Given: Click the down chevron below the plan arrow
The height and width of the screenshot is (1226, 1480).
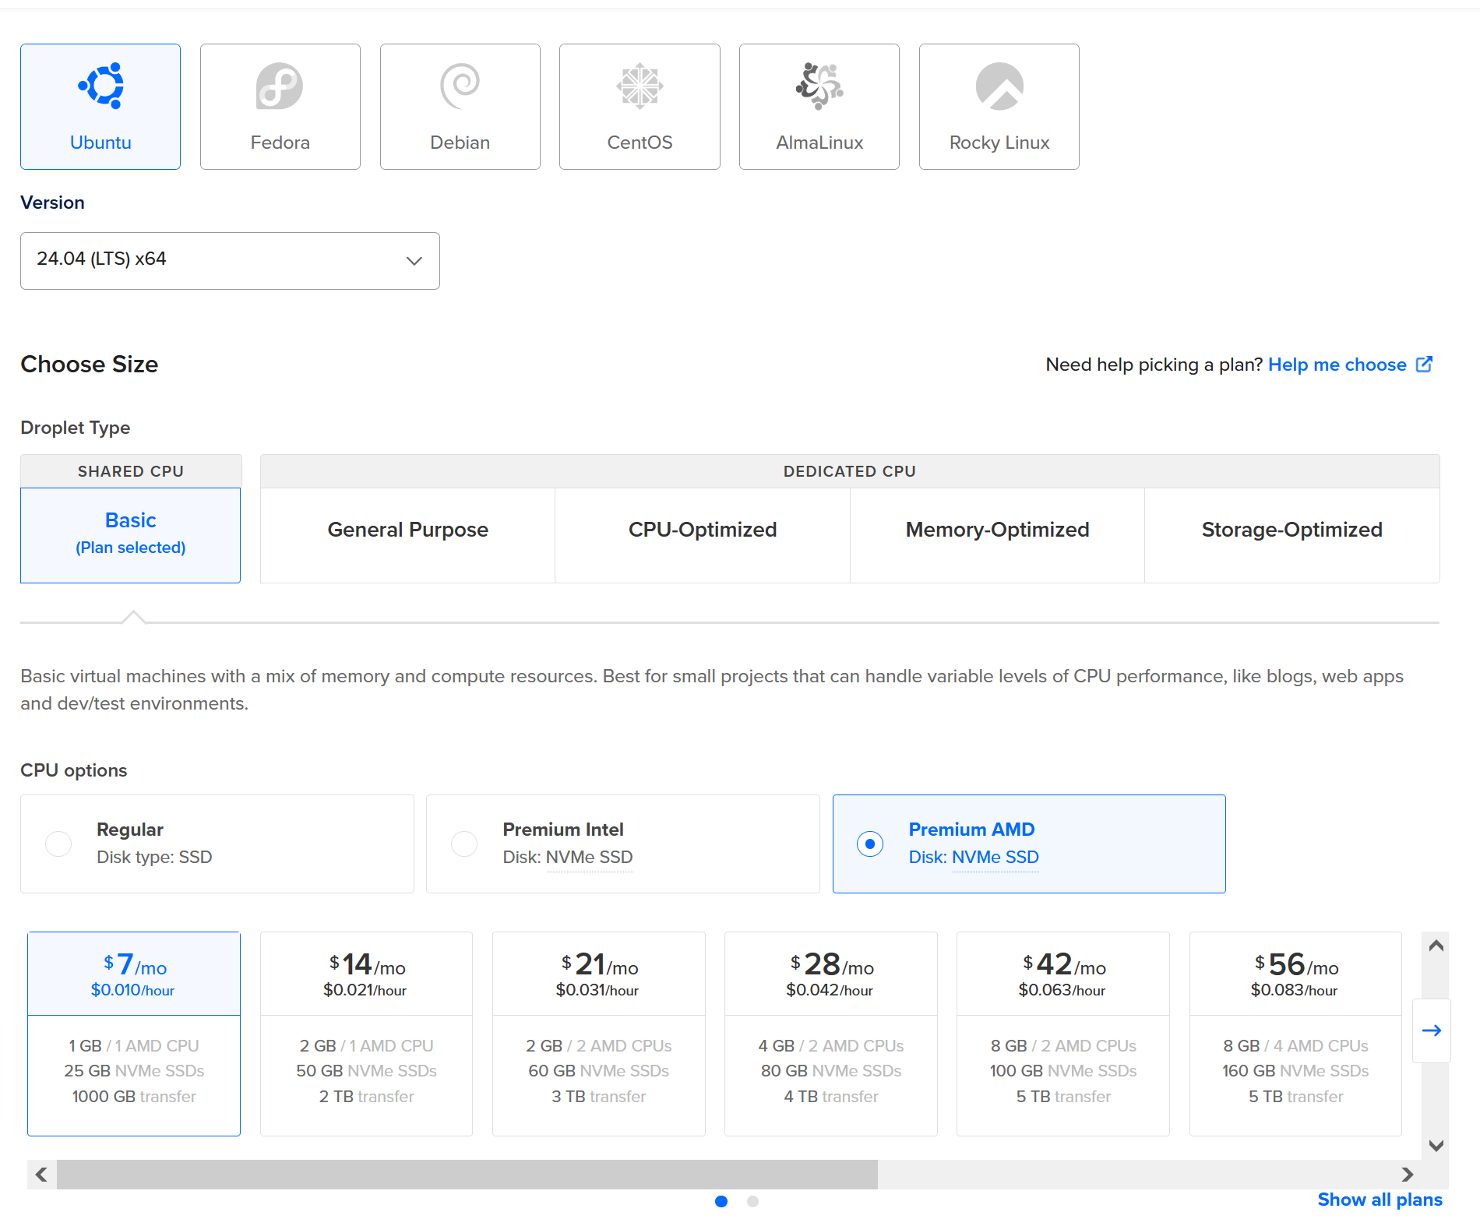Looking at the screenshot, I should [1436, 1145].
